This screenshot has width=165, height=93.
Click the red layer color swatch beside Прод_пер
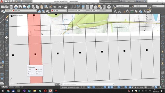pyautogui.click(x=13, y=11)
